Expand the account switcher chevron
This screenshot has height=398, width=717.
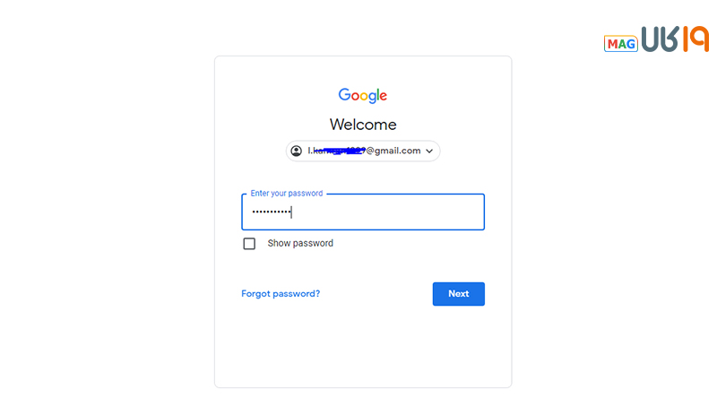[429, 151]
